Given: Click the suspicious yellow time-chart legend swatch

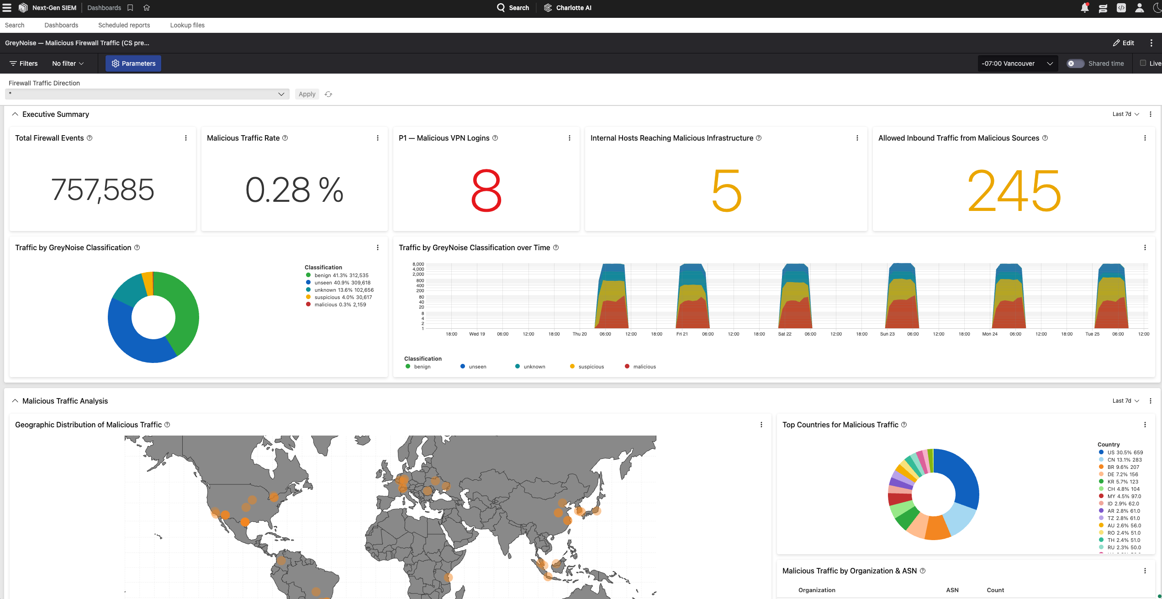Looking at the screenshot, I should point(572,366).
